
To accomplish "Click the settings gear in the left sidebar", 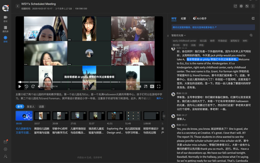I will [5, 149].
